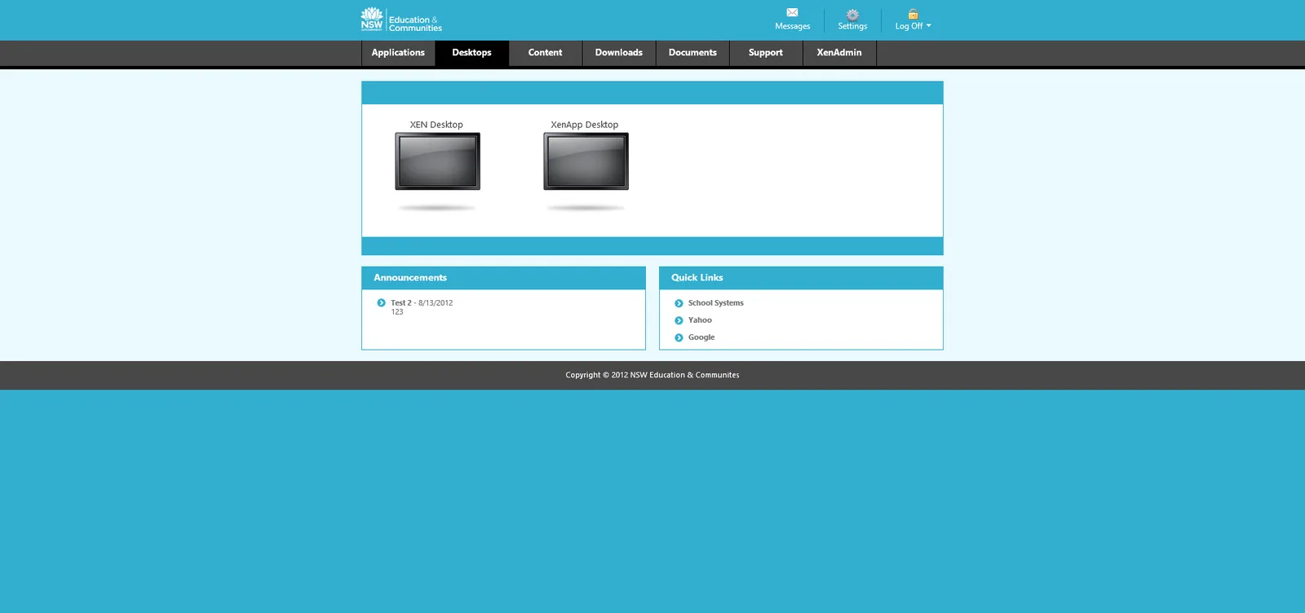Click the arrow bullet beside Yahoo
1305x613 pixels.
679,320
